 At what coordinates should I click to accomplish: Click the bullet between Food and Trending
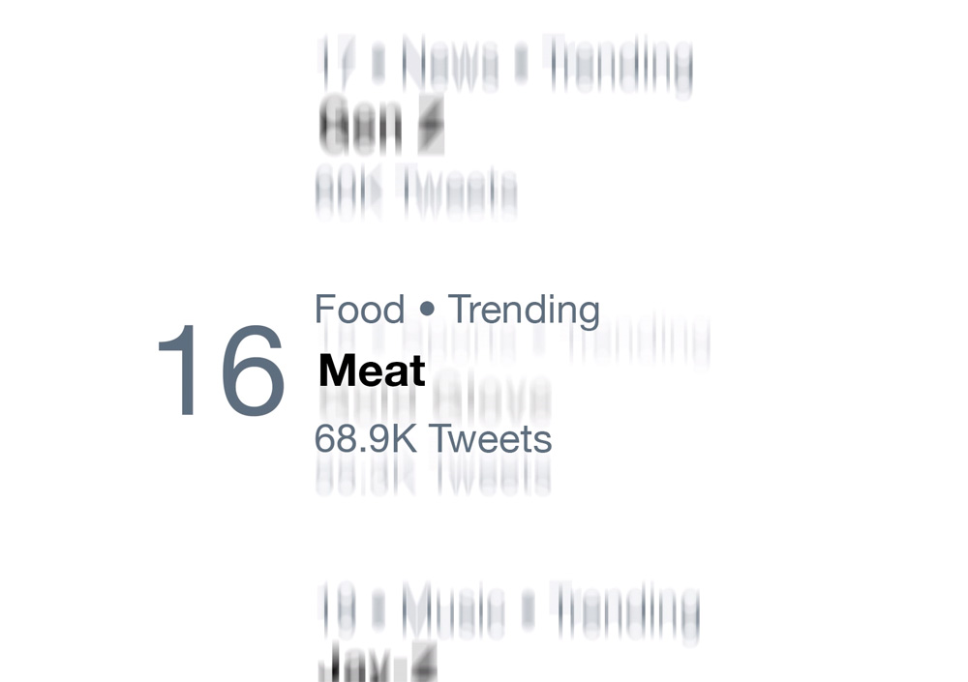pyautogui.click(x=426, y=311)
